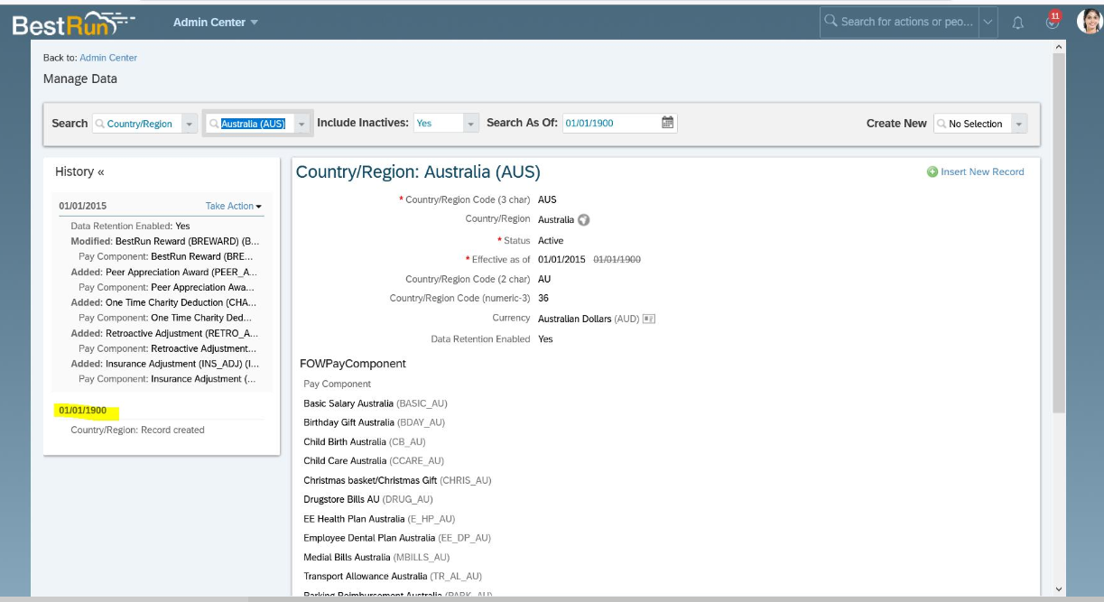
Task: Click the icon beside Australian Dollars (AUD)
Action: 648,319
